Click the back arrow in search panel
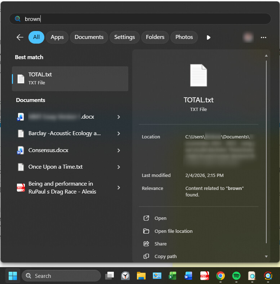This screenshot has height=284, width=280. pos(20,37)
